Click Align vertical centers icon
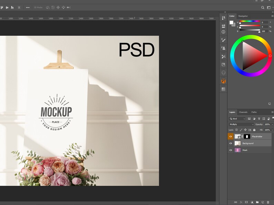The image size is (274, 205). tap(7, 8)
